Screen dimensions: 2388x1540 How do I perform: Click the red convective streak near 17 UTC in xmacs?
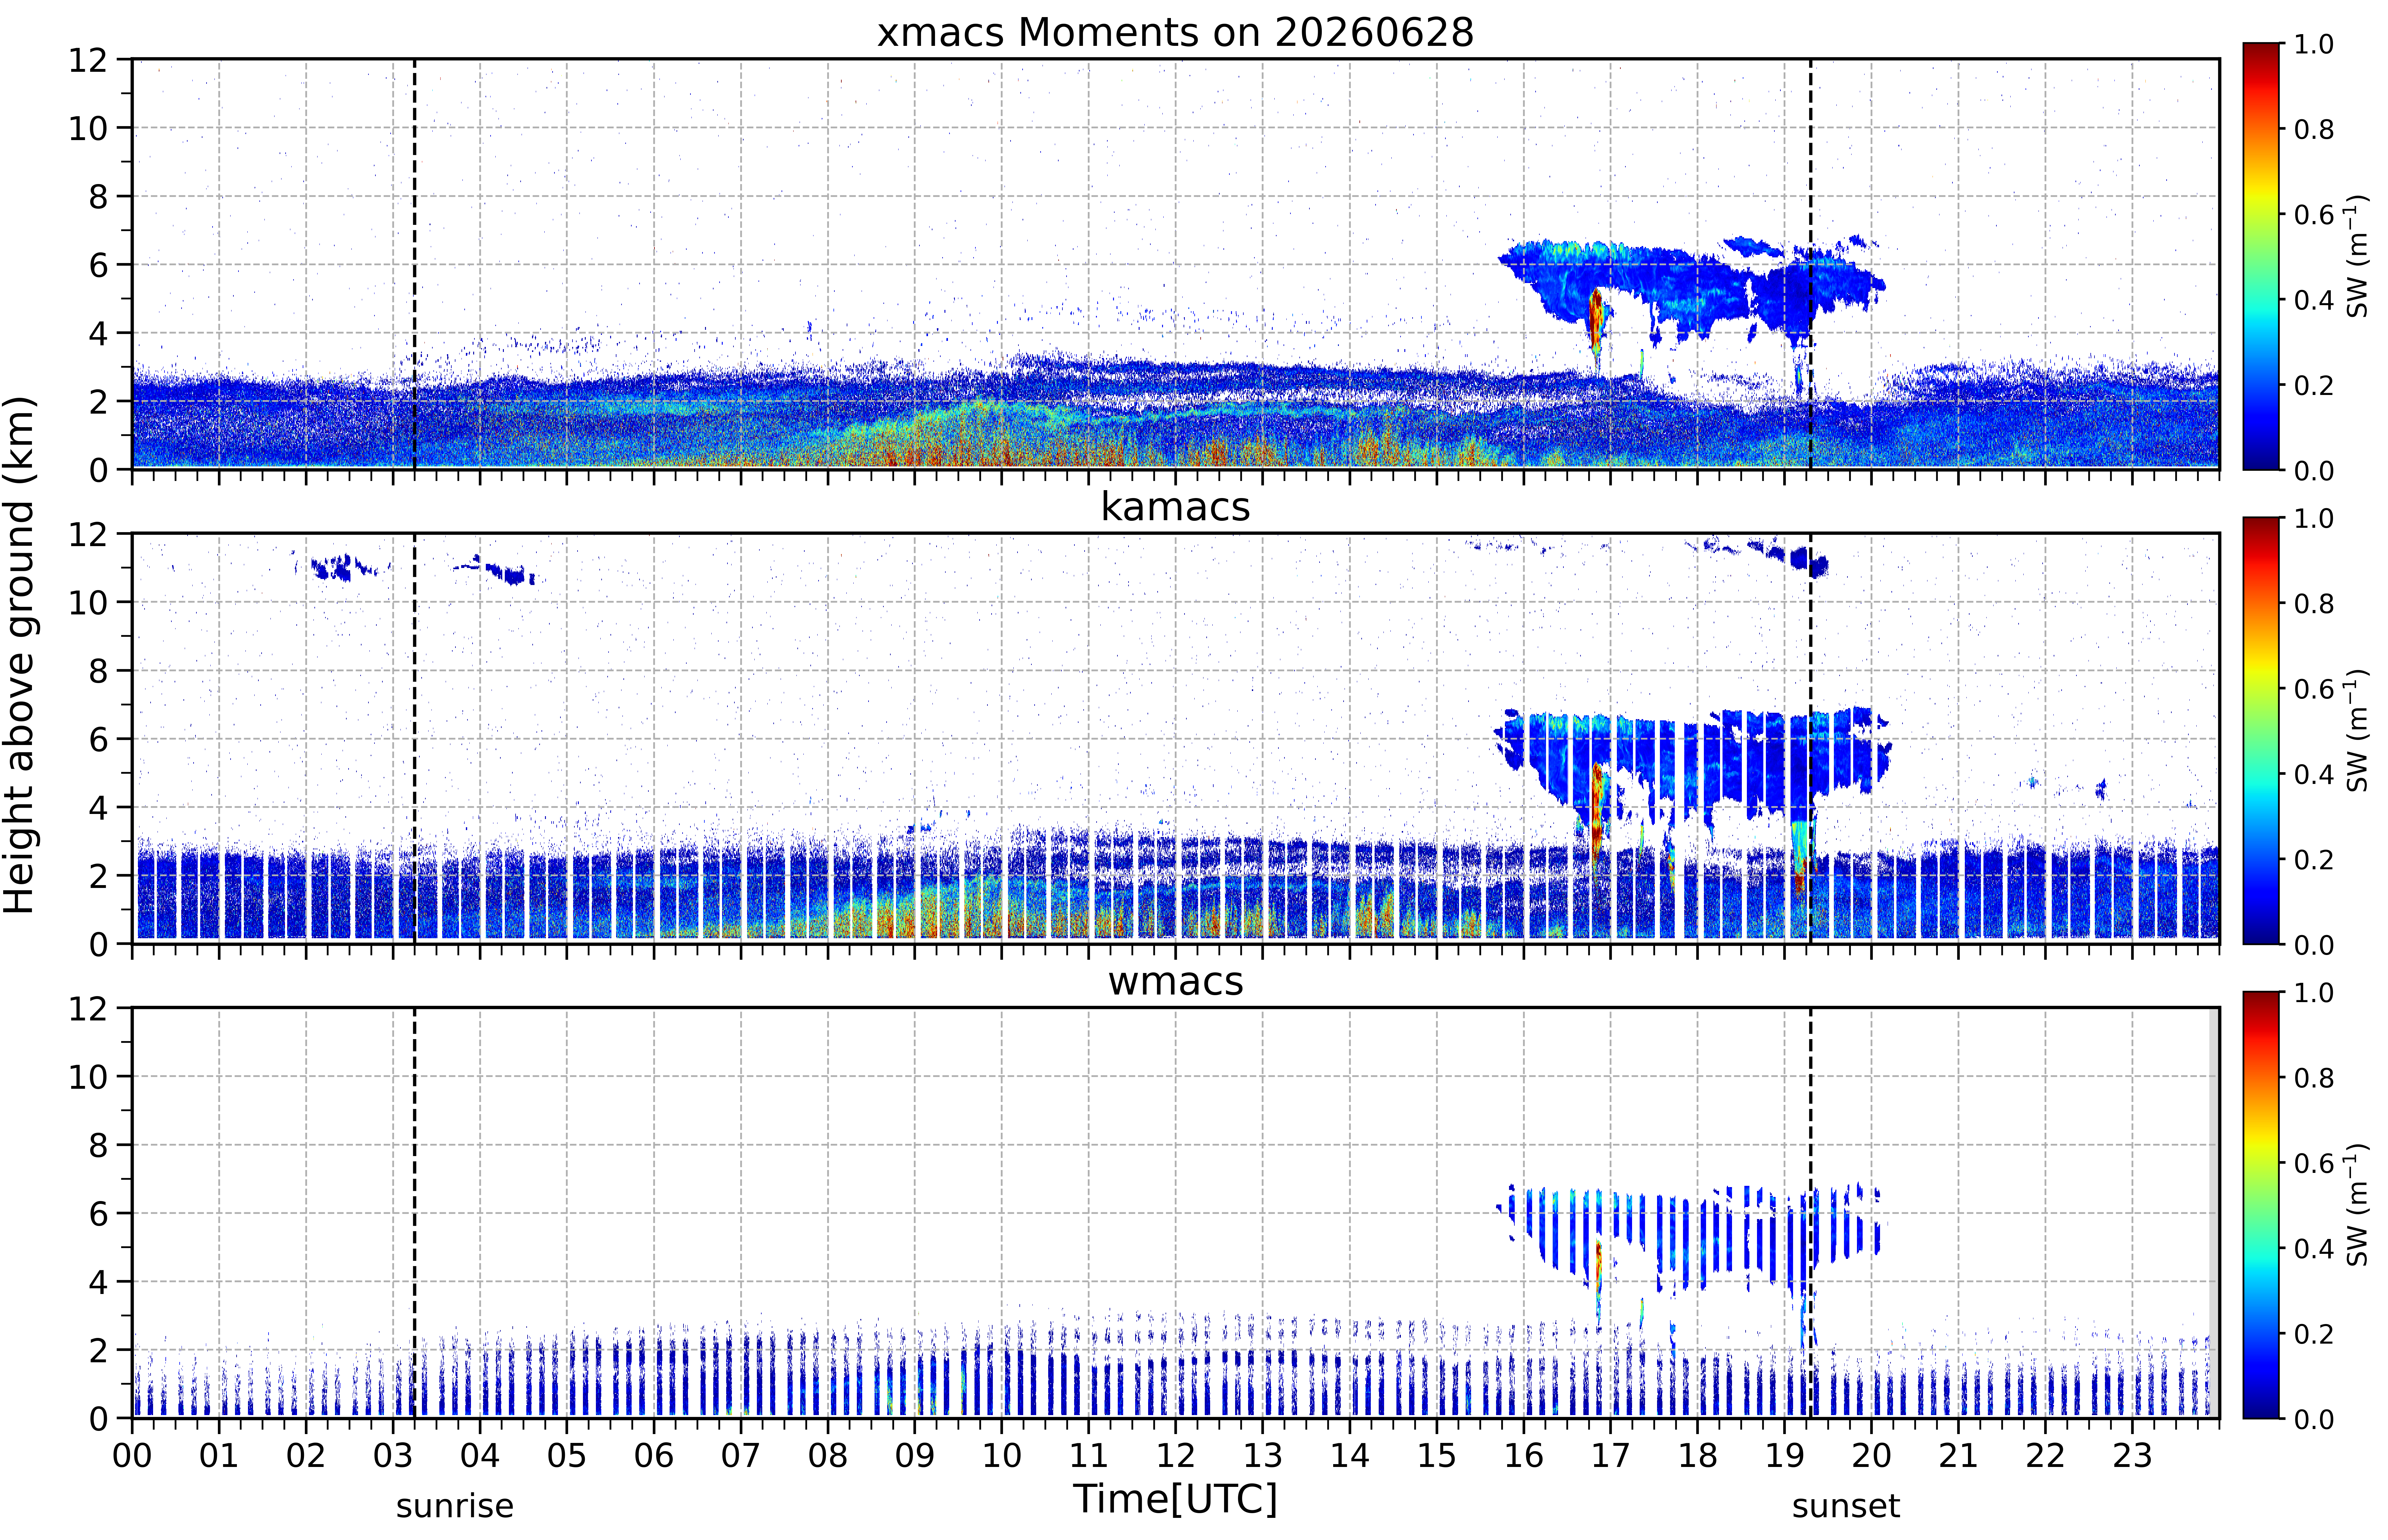click(x=1596, y=320)
